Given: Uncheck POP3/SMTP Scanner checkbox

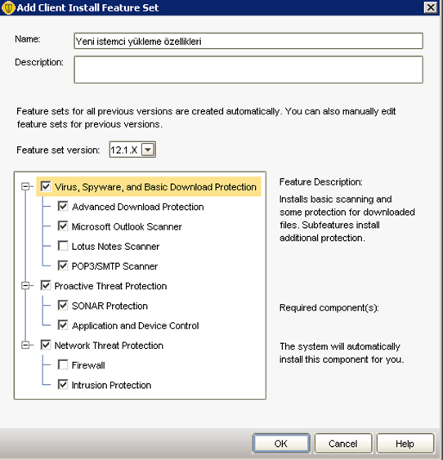Looking at the screenshot, I should pos(63,266).
